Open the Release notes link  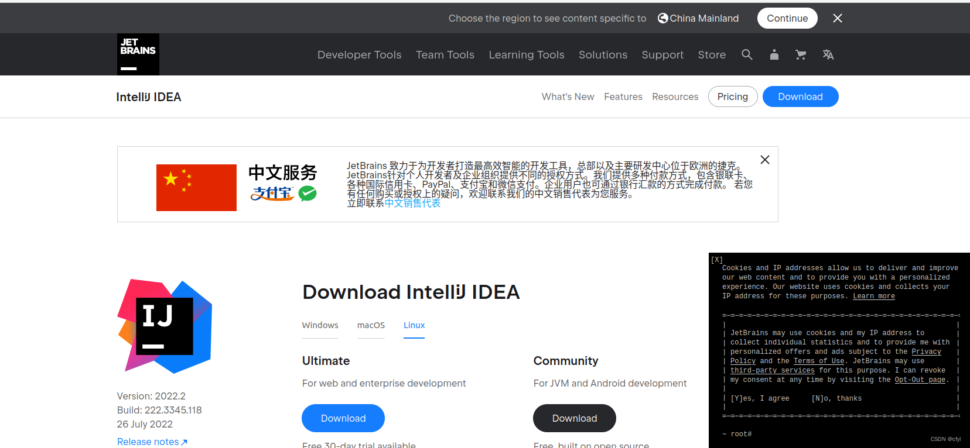click(152, 442)
